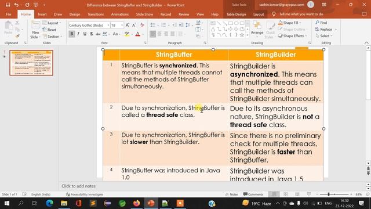Change text highlight color
371x209 pixels.
coord(127,34)
